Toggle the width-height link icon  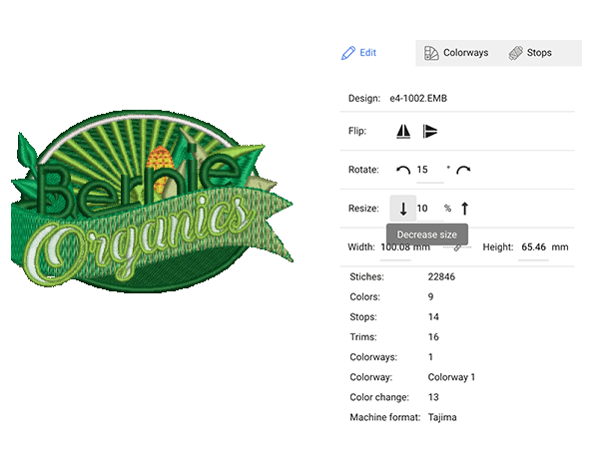click(x=458, y=246)
